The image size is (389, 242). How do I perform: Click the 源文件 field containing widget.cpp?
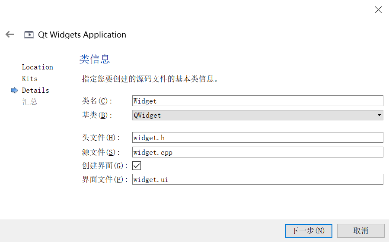(258, 152)
